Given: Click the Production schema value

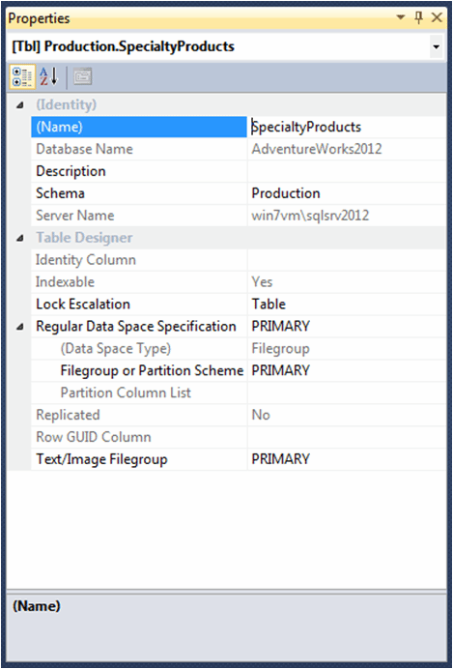Looking at the screenshot, I should 286,193.
